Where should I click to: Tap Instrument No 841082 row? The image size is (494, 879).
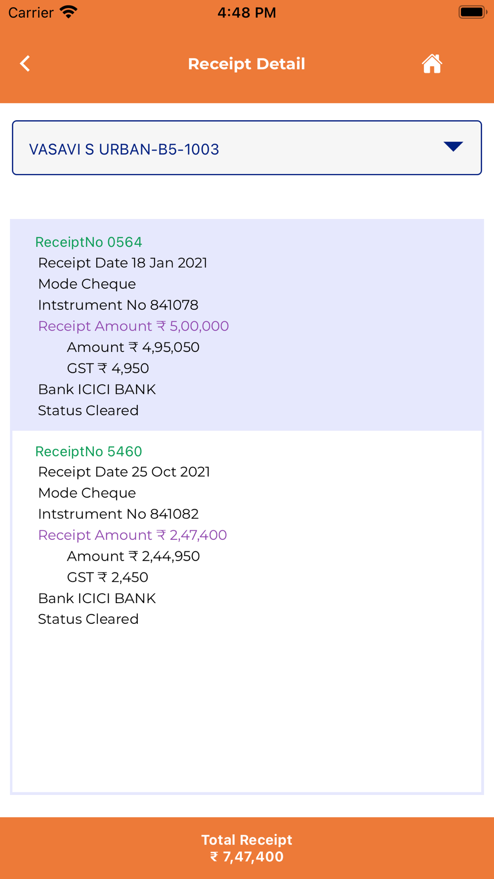coord(118,514)
